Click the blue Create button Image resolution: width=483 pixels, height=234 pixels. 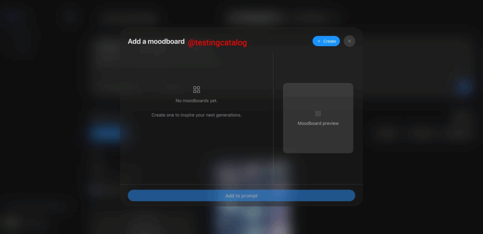pyautogui.click(x=326, y=41)
